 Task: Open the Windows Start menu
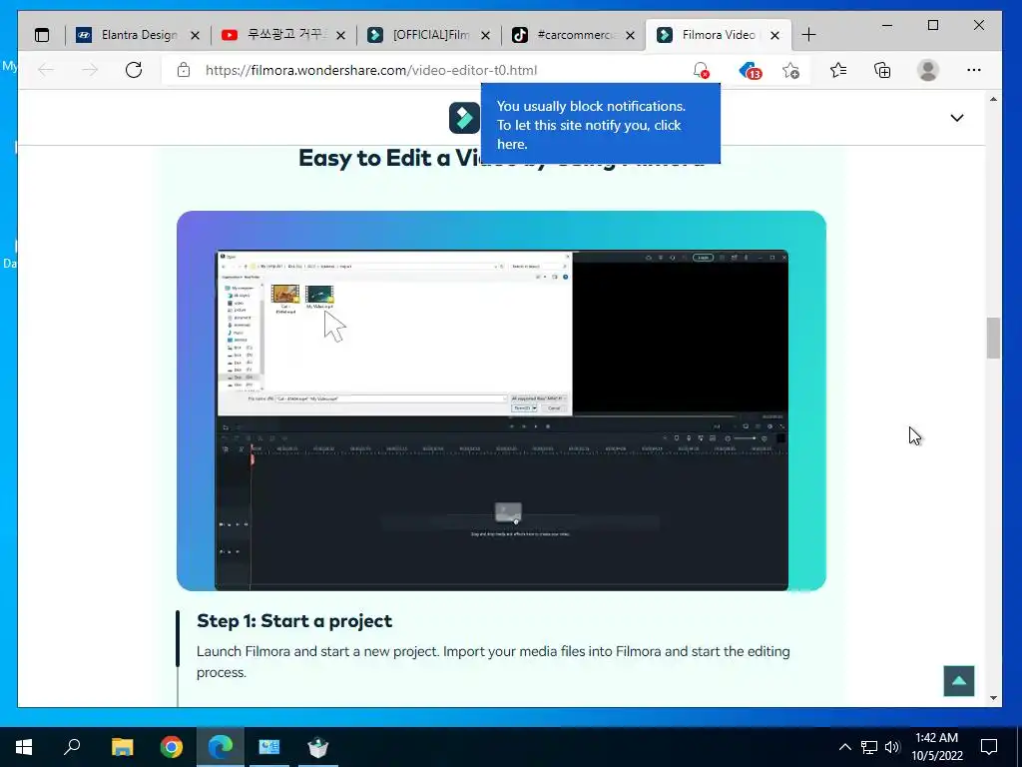point(24,747)
